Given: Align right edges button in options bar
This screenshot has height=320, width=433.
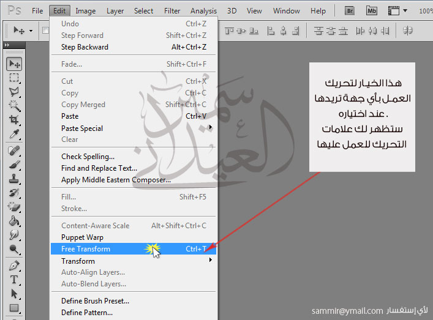Looking at the screenshot, I should (x=296, y=31).
